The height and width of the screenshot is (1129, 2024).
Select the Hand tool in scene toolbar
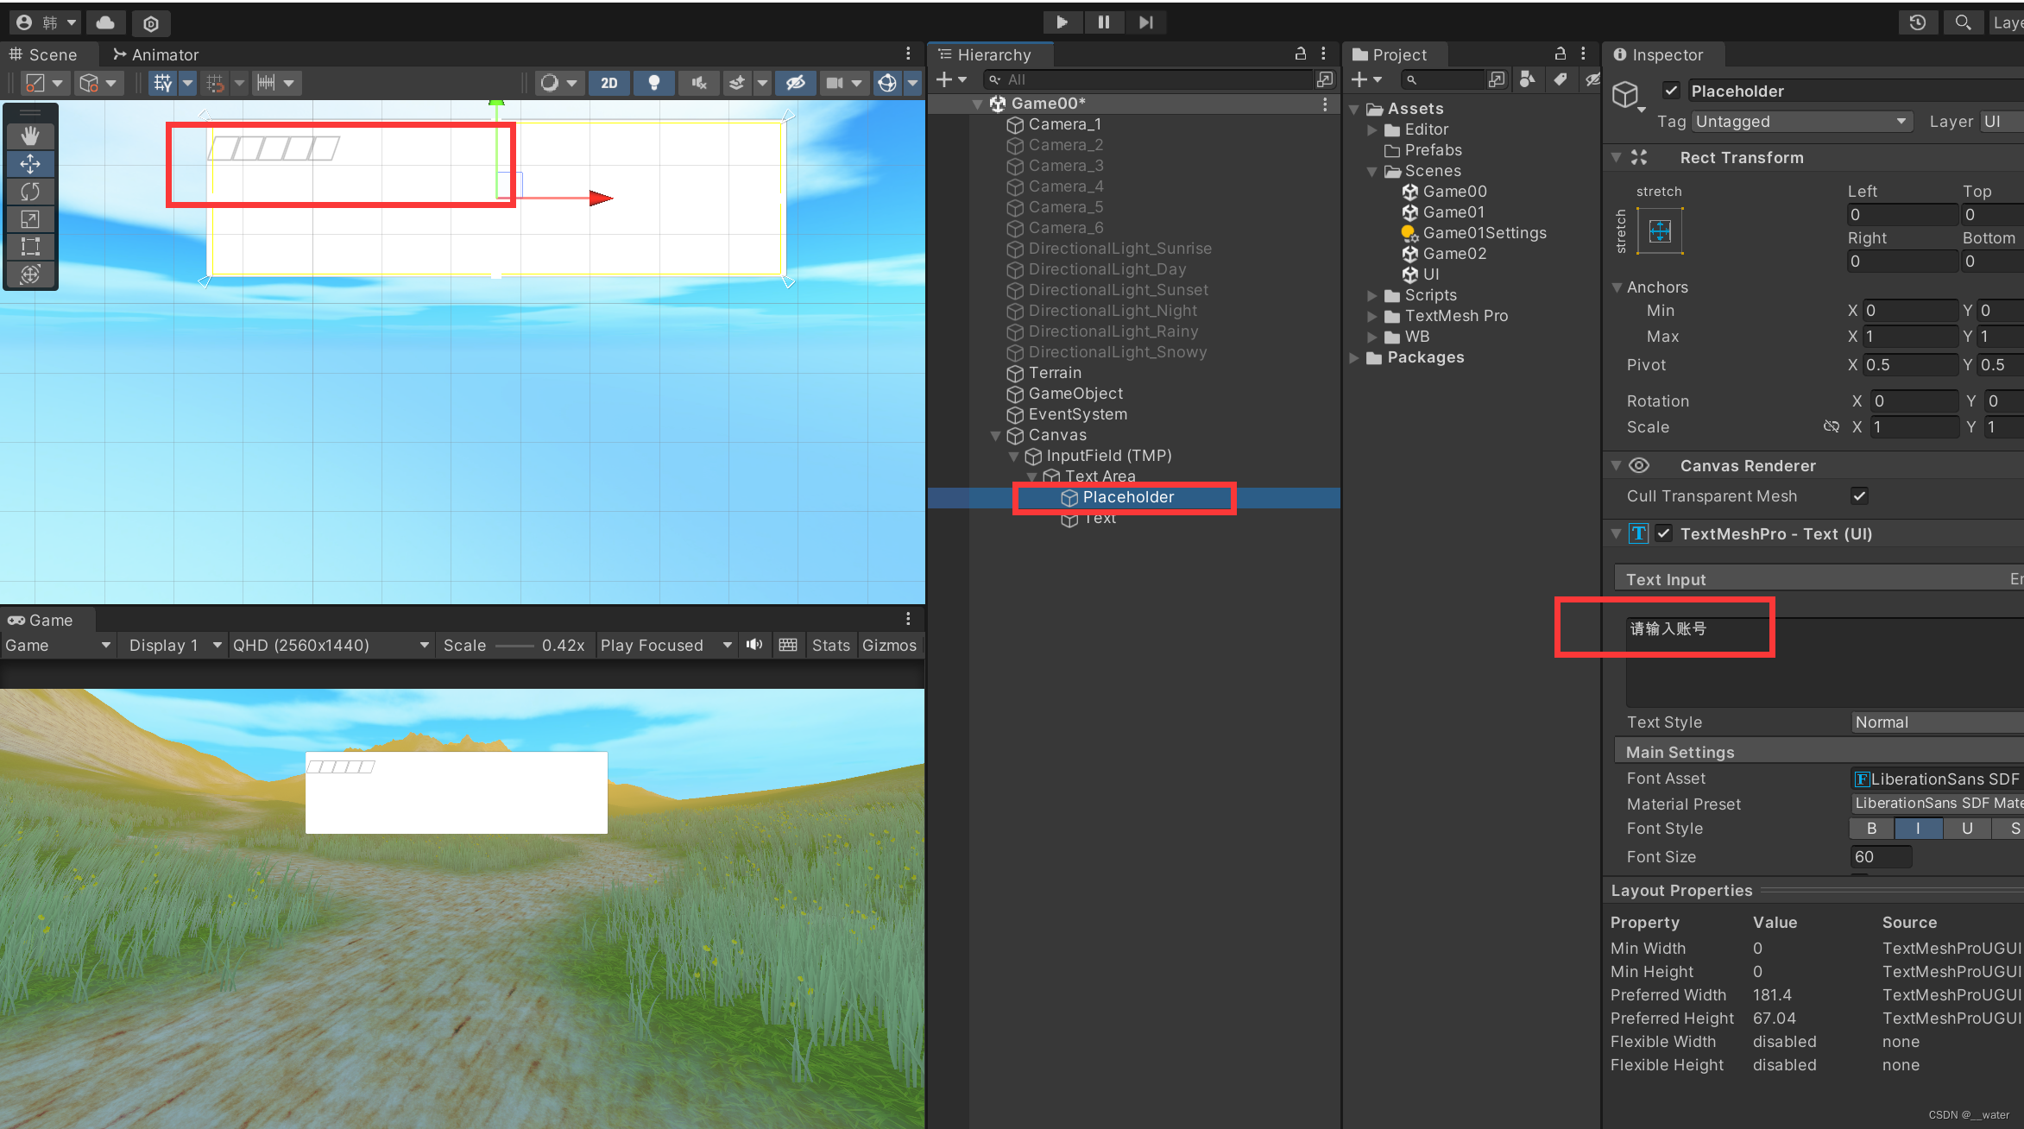pos(30,136)
